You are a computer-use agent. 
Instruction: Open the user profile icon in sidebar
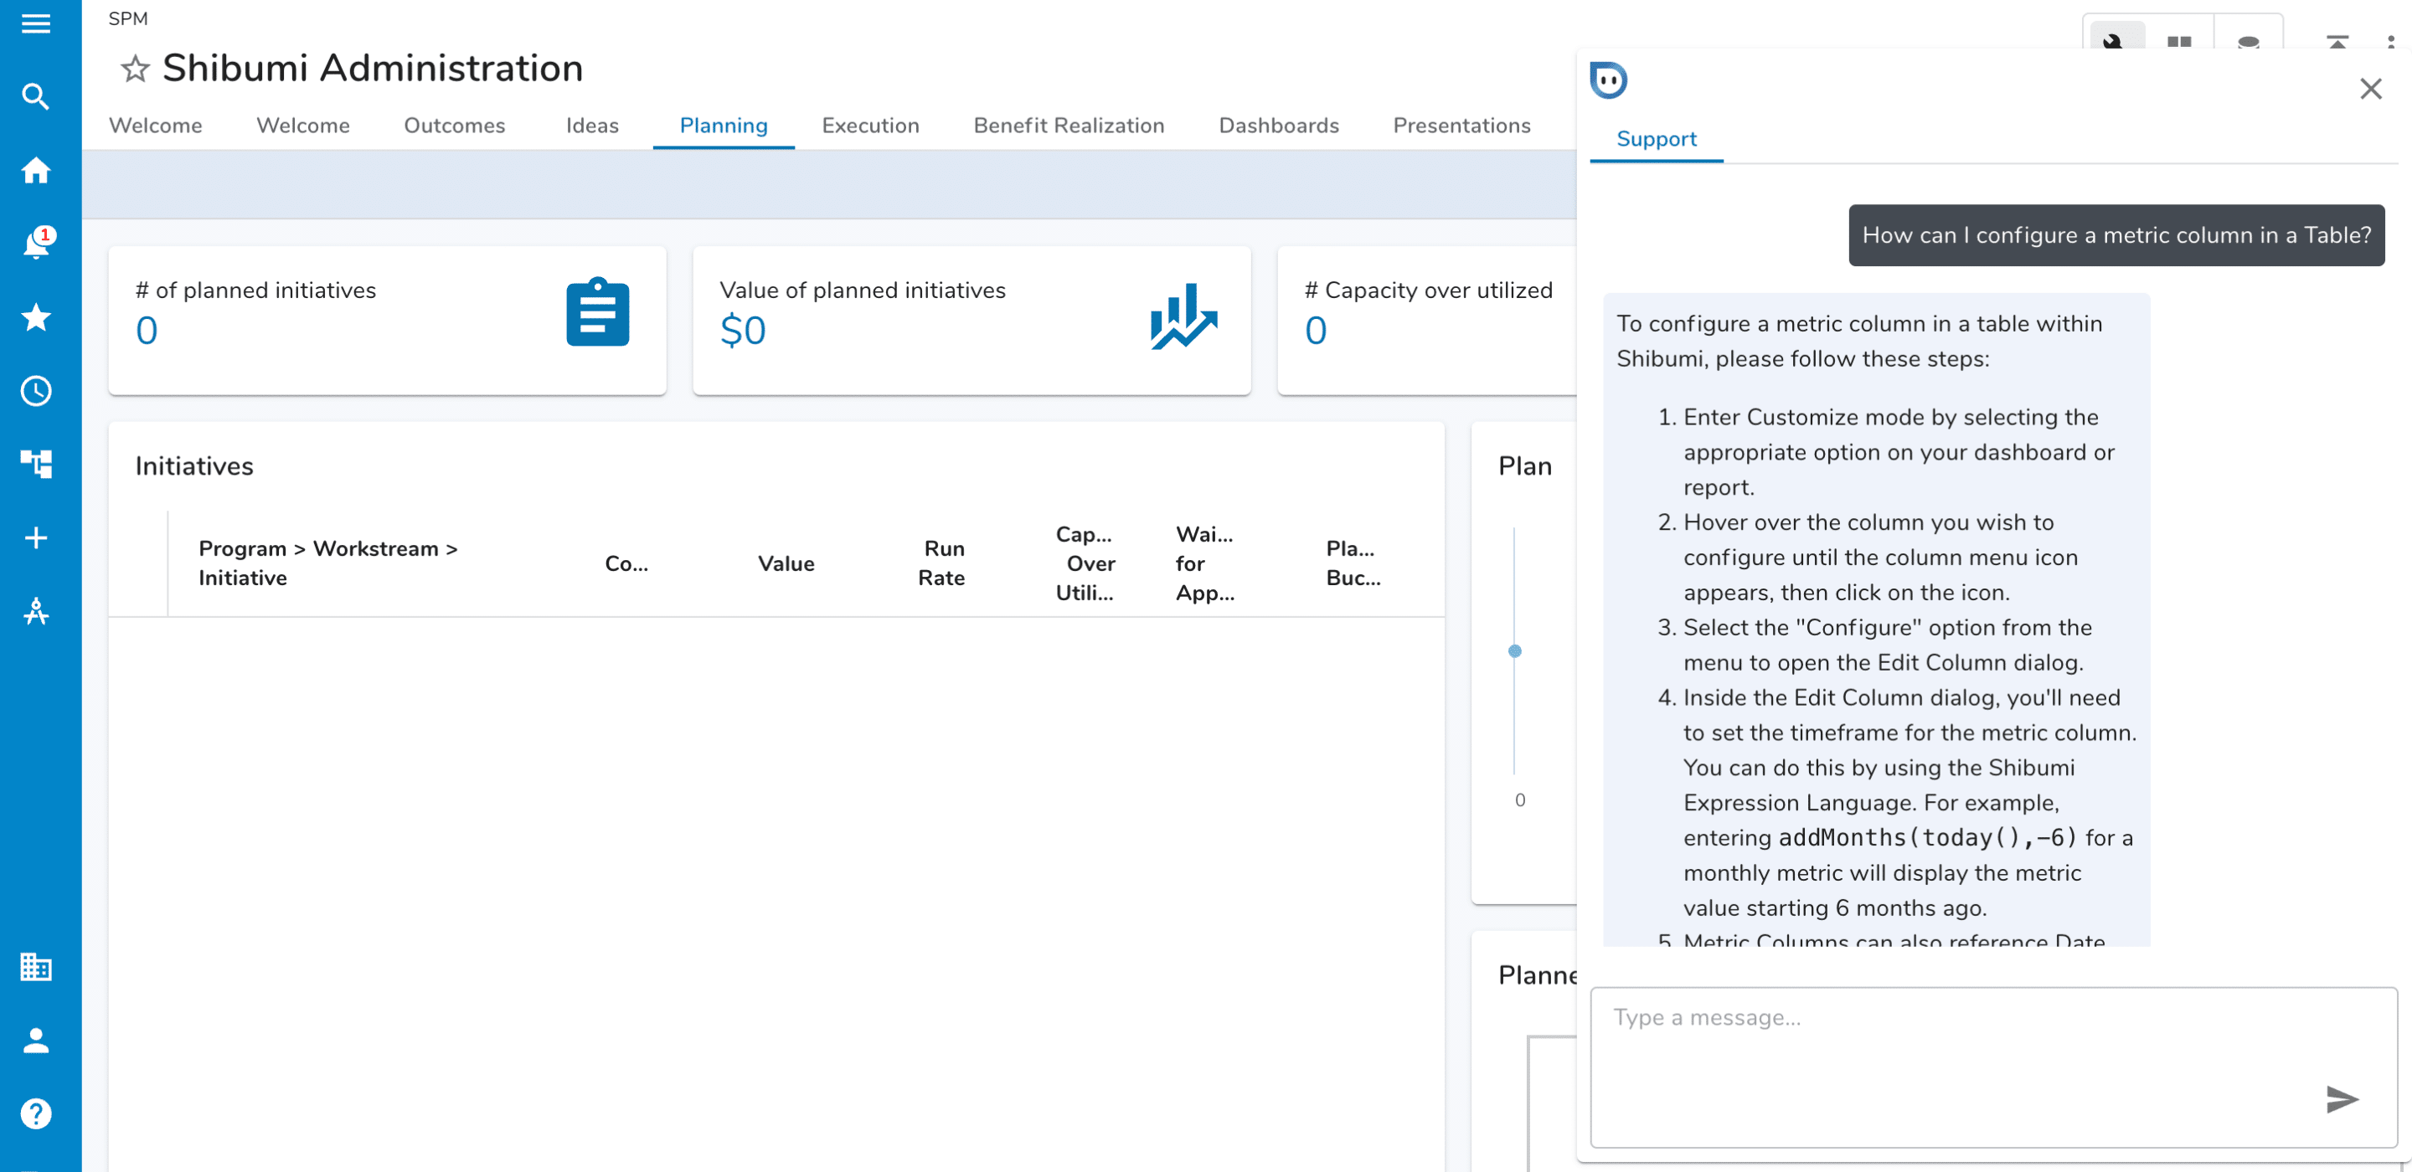35,1040
